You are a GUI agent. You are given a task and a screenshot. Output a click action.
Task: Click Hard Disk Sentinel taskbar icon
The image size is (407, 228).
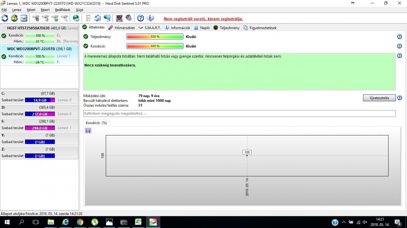pos(153,222)
